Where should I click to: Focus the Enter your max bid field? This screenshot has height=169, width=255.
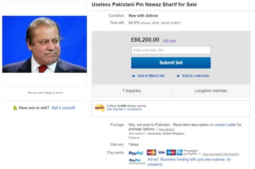tap(171, 50)
